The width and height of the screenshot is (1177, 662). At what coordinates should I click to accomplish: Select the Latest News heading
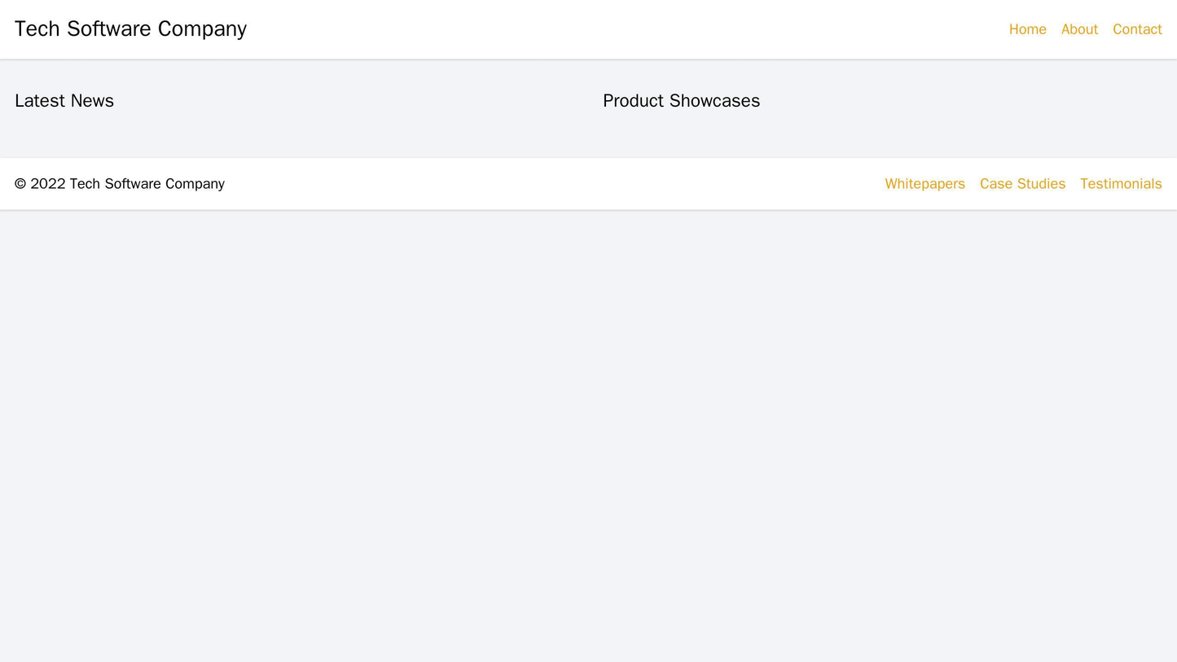[x=64, y=101]
